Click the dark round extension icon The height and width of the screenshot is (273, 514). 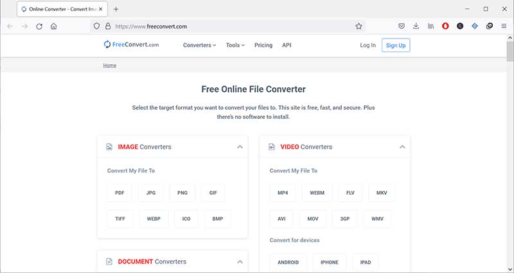[x=460, y=26]
